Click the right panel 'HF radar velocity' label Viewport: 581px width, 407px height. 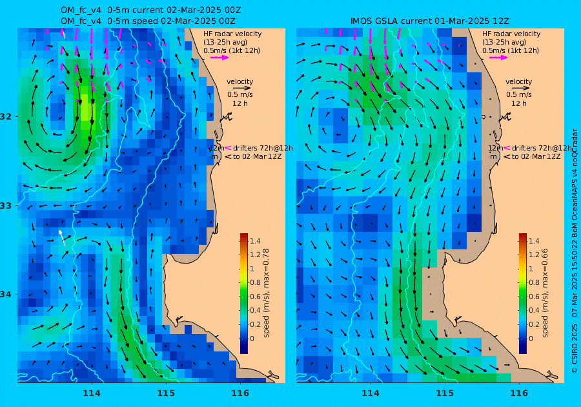pos(511,34)
